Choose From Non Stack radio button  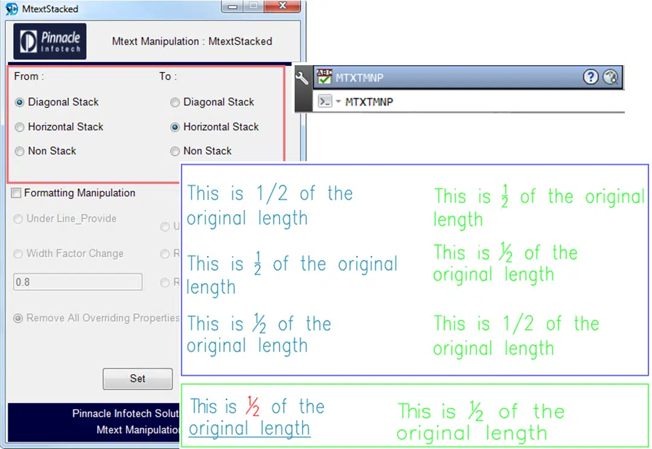point(19,151)
